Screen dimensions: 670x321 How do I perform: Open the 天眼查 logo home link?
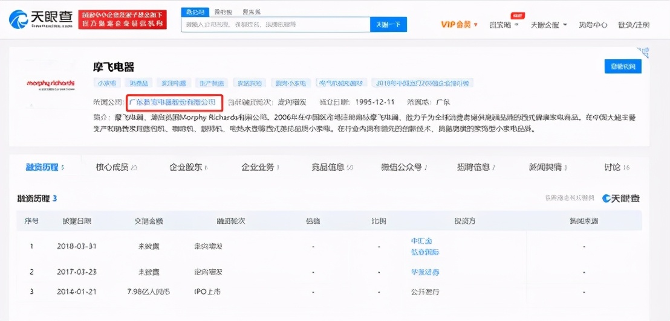pyautogui.click(x=41, y=19)
